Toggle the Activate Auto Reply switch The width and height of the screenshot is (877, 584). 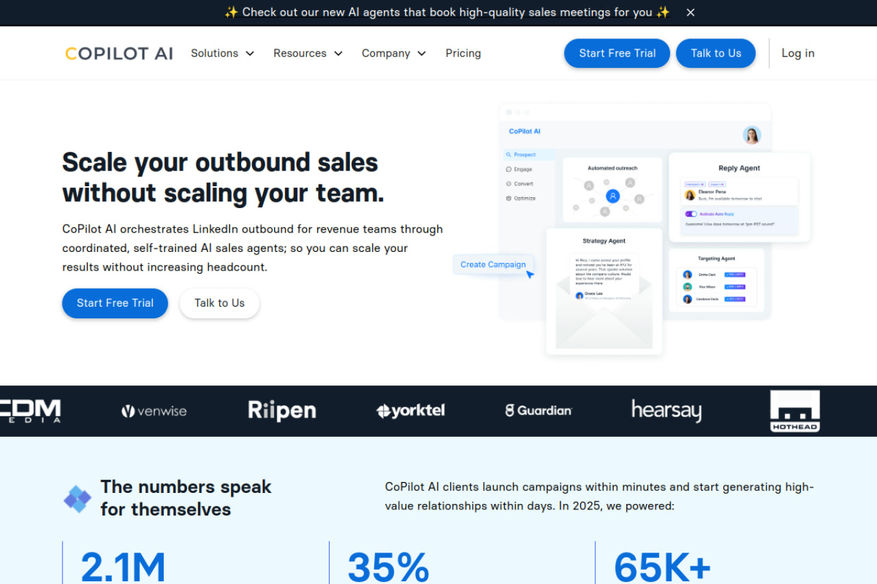(x=691, y=214)
